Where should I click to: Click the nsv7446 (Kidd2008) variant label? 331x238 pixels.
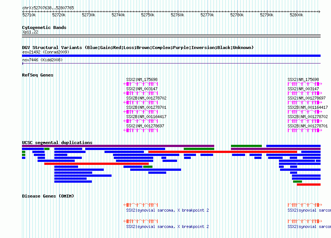pos(42,60)
